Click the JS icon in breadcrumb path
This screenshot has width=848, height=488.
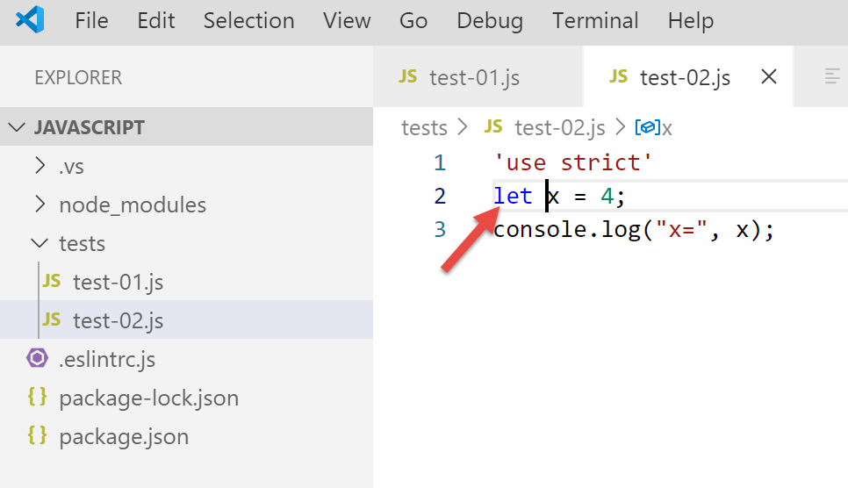(493, 128)
